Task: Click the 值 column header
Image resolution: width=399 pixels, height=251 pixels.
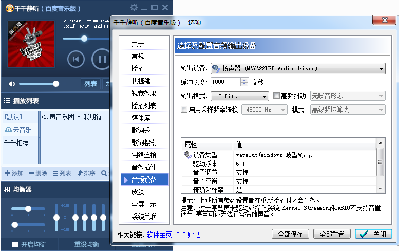Action: (305, 145)
